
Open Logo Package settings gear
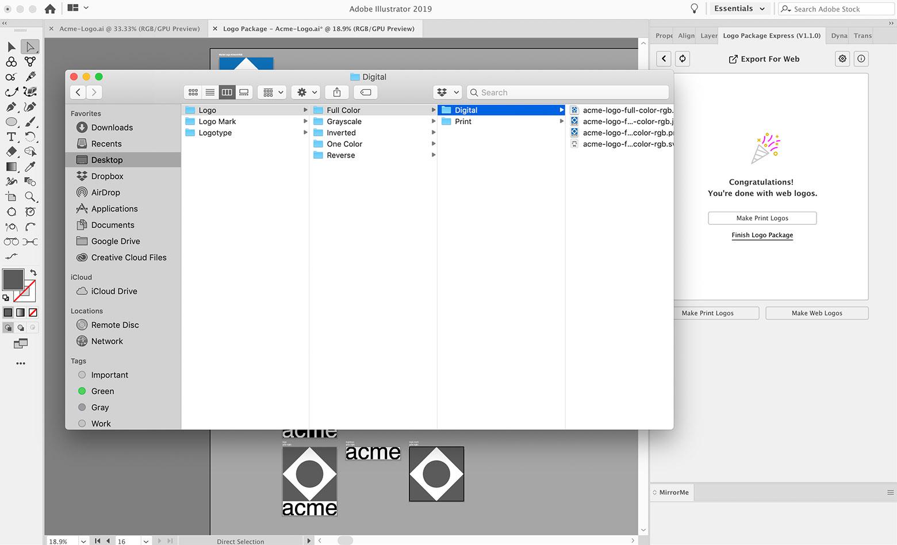[842, 59]
